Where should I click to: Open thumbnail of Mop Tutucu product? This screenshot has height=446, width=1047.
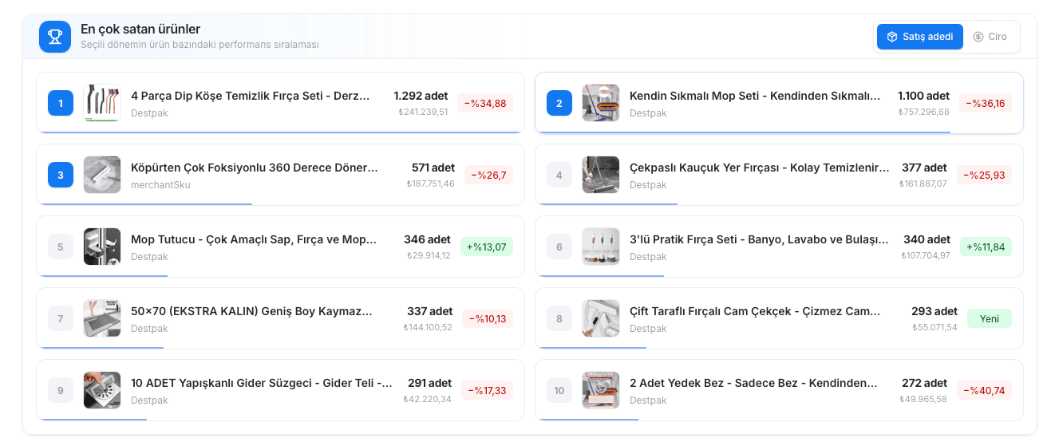point(102,247)
